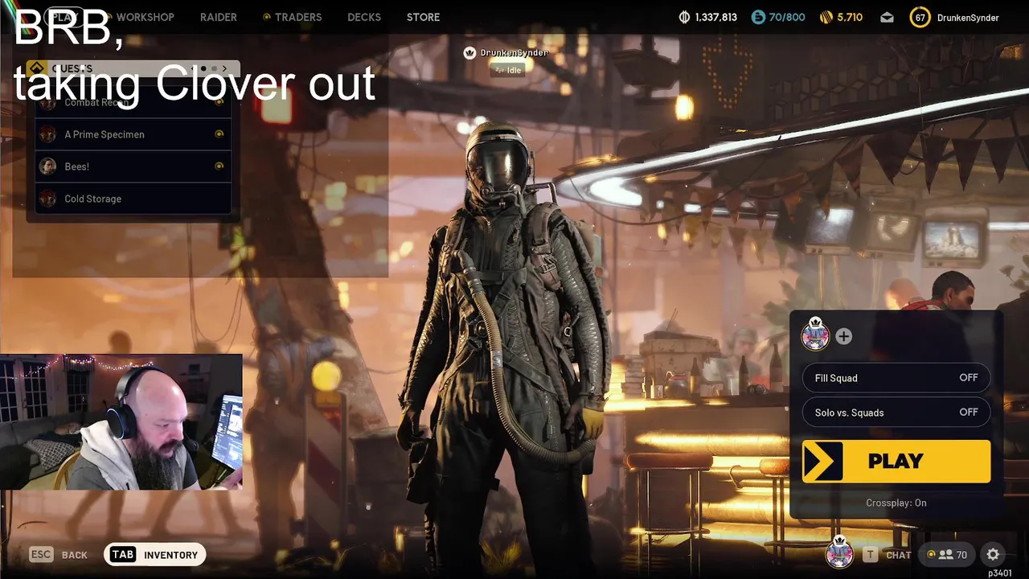Open the Workshop tab
Screen dimensions: 1029x579
(144, 17)
